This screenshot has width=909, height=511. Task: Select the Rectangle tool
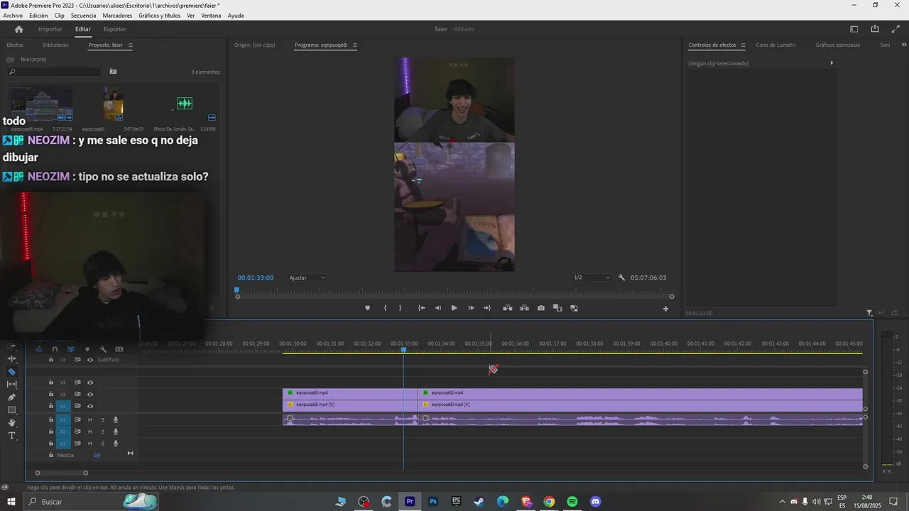point(12,410)
